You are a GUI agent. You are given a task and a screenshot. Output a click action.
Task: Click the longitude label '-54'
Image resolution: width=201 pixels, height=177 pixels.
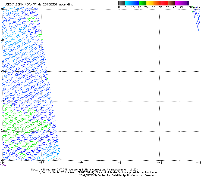pyautogui.click(x=81, y=163)
